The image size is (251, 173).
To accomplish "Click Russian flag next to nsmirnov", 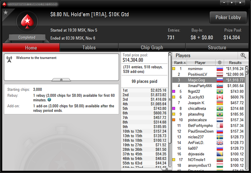I will pos(219,69).
